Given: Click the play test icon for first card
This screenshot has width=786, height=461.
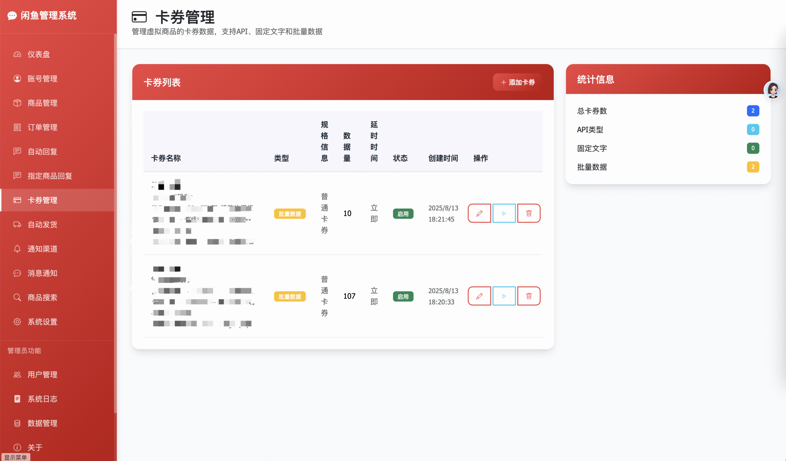Looking at the screenshot, I should point(504,213).
